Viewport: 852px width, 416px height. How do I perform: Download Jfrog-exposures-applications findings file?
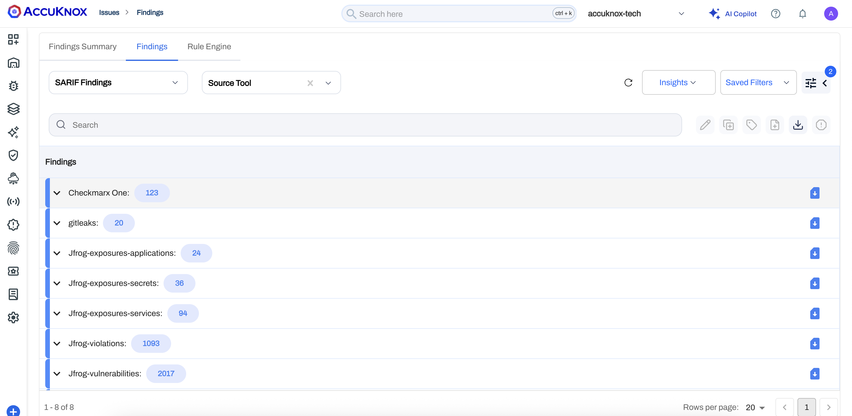tap(815, 253)
